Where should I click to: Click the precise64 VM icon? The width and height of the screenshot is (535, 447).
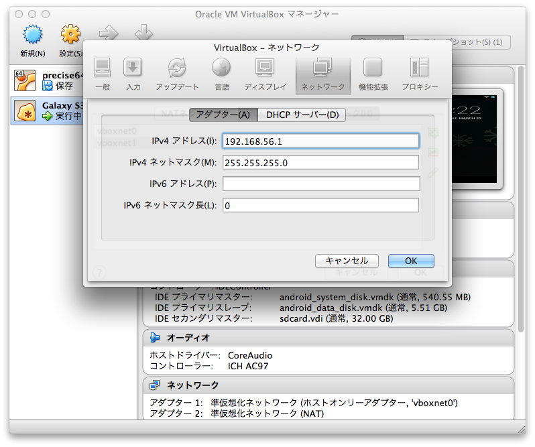click(x=25, y=80)
